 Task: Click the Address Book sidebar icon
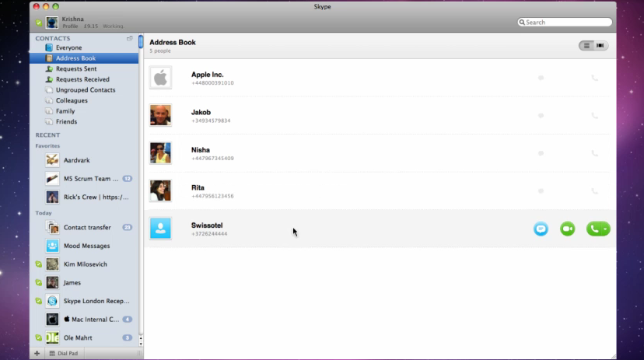[x=49, y=58]
